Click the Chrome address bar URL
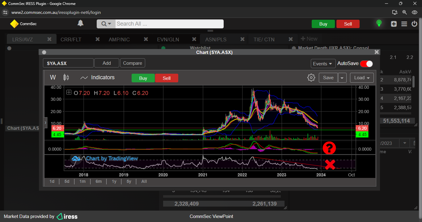This screenshot has height=222, width=422. [56, 12]
